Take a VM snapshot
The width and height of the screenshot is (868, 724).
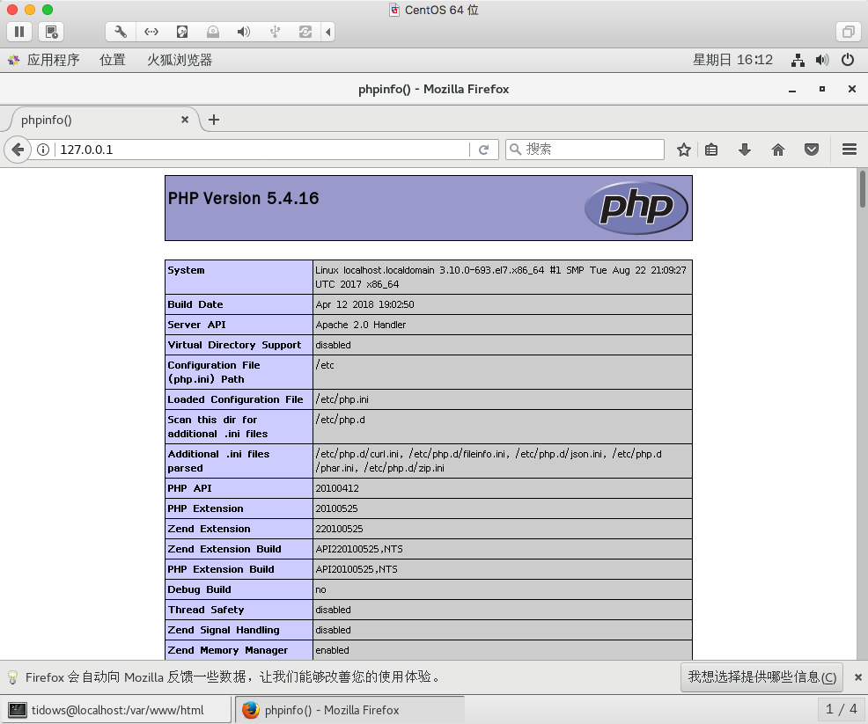tap(51, 32)
